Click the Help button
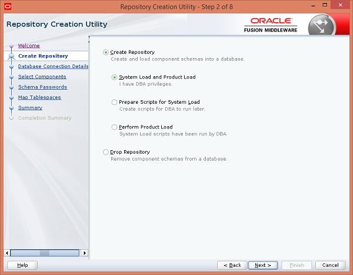 22,265
